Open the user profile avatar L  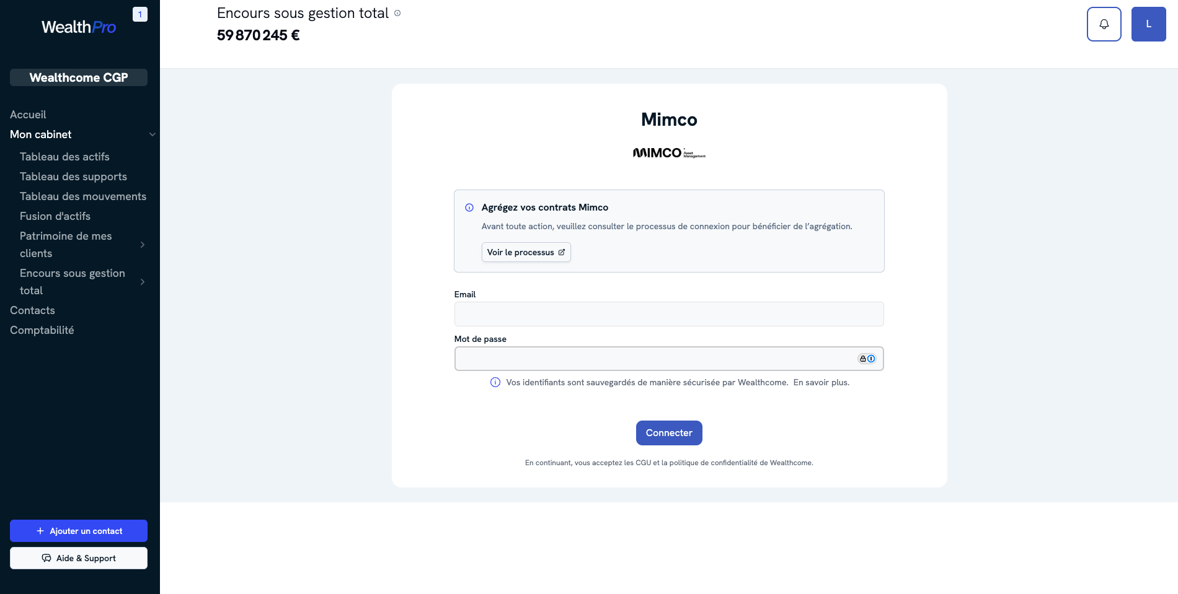tap(1148, 24)
